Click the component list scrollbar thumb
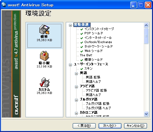153x132 pixels. 146,36
